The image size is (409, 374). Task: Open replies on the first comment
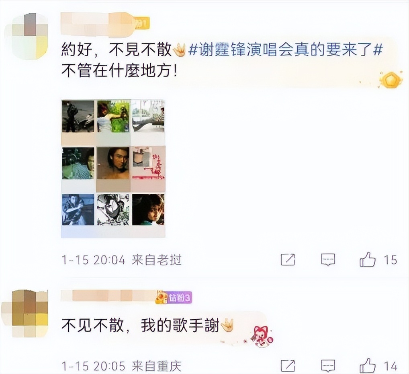328,260
